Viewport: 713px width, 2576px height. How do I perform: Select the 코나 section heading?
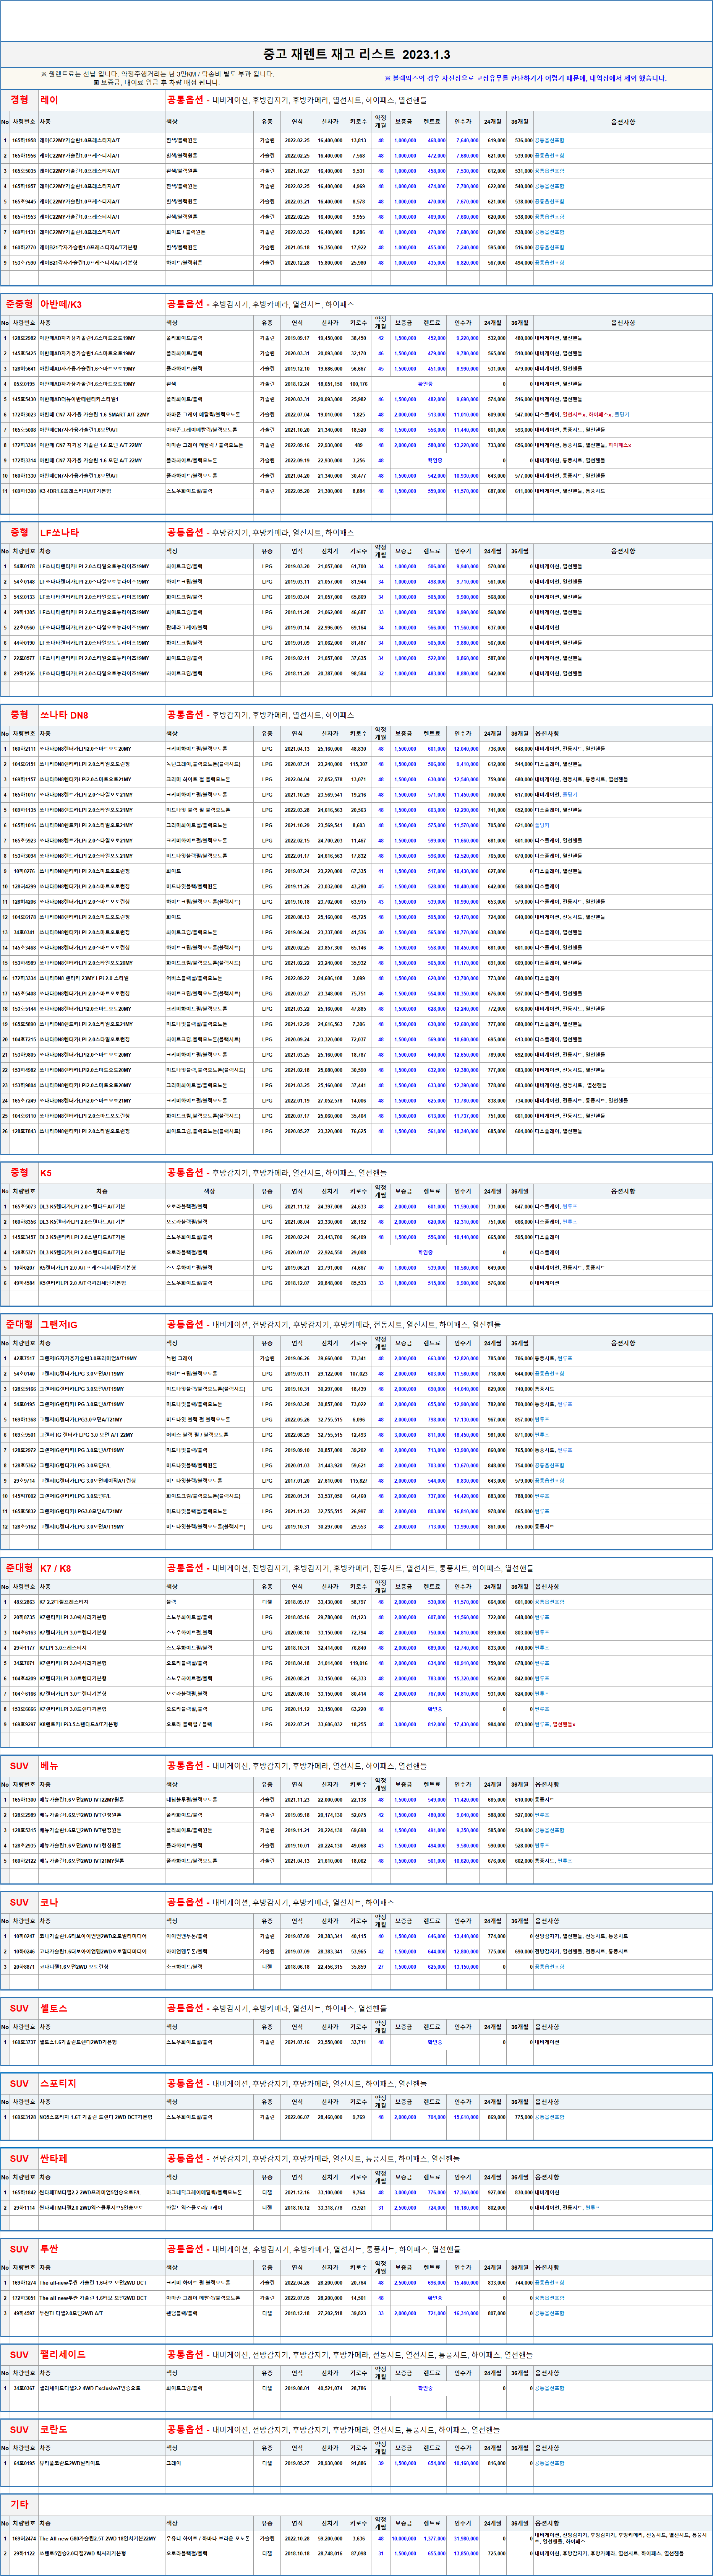(49, 1902)
